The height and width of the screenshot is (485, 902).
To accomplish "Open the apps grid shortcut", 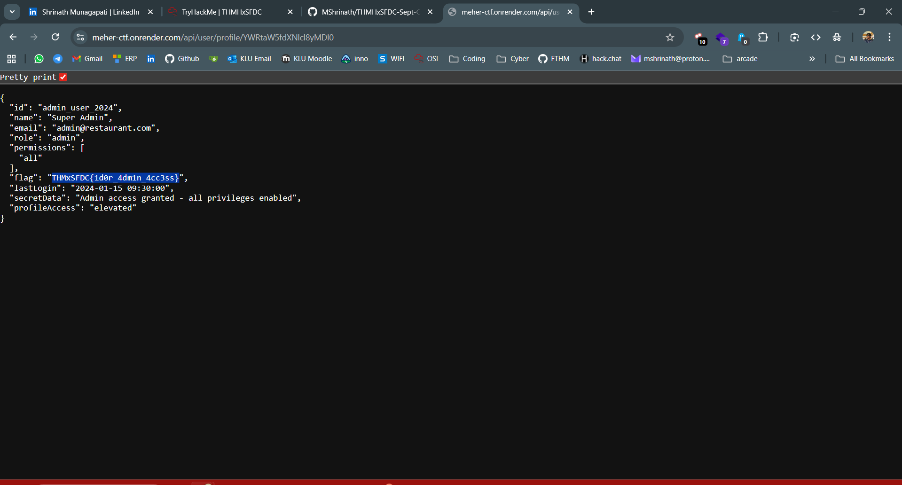I will point(12,59).
